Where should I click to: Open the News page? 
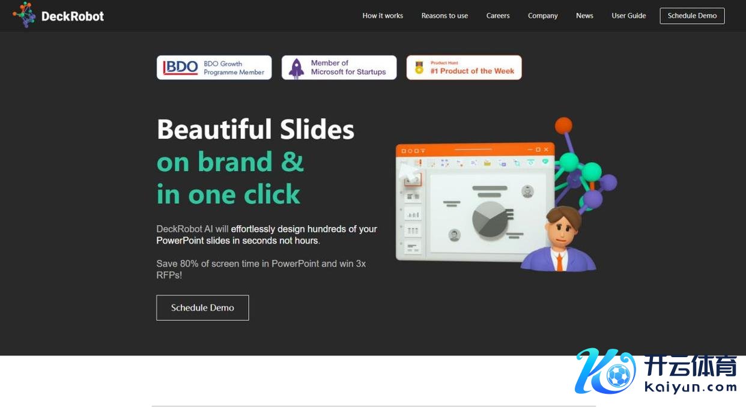click(584, 16)
